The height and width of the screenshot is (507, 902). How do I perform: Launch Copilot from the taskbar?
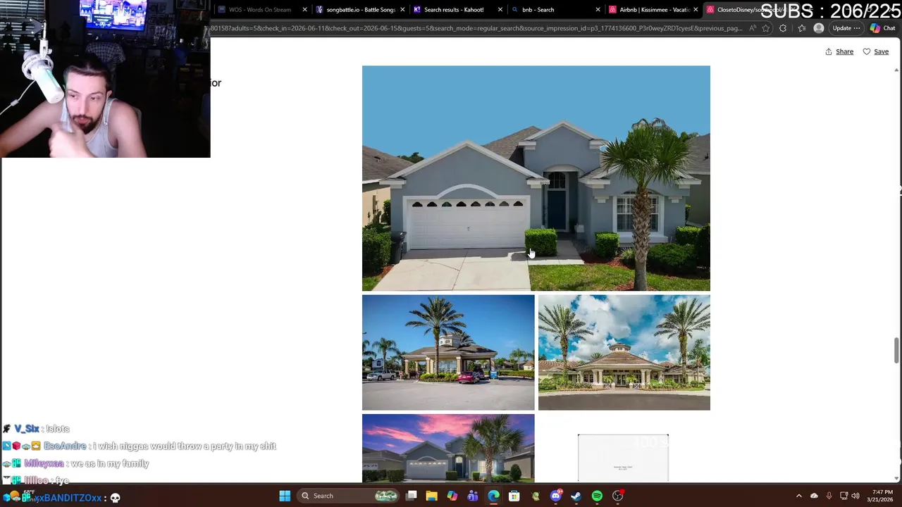point(452,496)
